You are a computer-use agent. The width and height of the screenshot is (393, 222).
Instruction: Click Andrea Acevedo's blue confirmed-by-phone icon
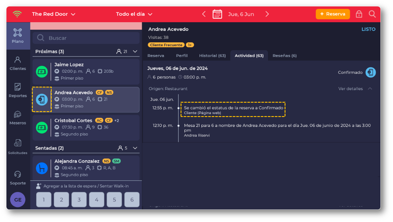pyautogui.click(x=42, y=99)
